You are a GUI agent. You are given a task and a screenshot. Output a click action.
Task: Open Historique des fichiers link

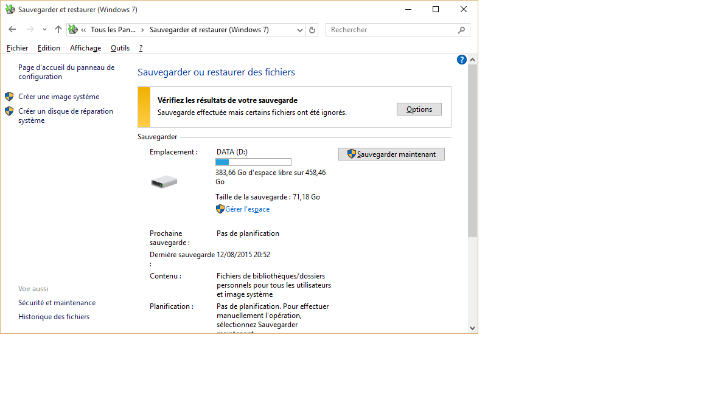pos(54,317)
